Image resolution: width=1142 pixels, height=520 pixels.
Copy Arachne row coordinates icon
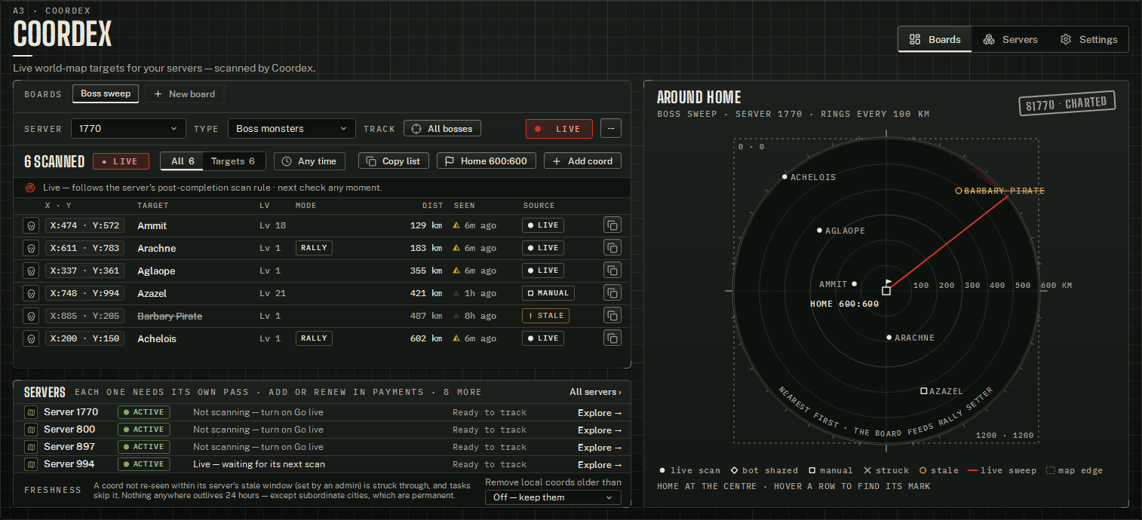coord(612,248)
